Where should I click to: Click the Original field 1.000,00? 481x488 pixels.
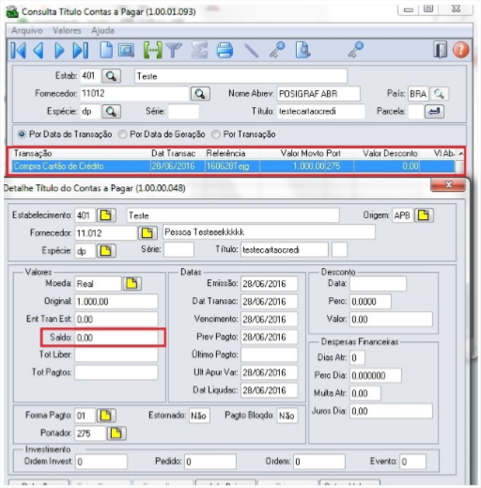(x=116, y=302)
